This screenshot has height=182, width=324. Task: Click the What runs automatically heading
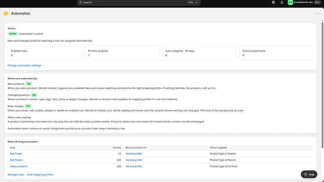pos(22,78)
